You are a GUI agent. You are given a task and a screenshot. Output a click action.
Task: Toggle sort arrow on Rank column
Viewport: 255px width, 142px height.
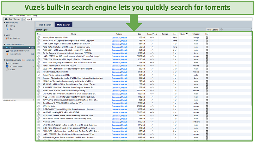(x=187, y=34)
